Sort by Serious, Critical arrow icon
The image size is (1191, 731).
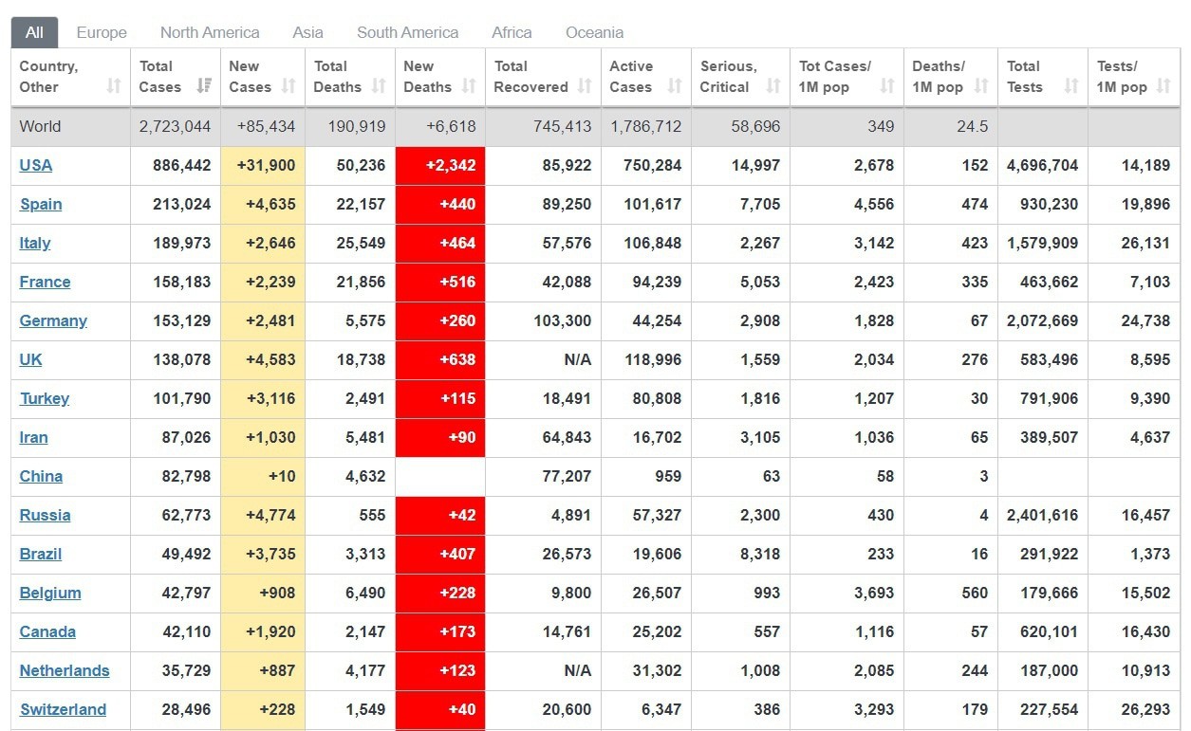click(x=773, y=86)
